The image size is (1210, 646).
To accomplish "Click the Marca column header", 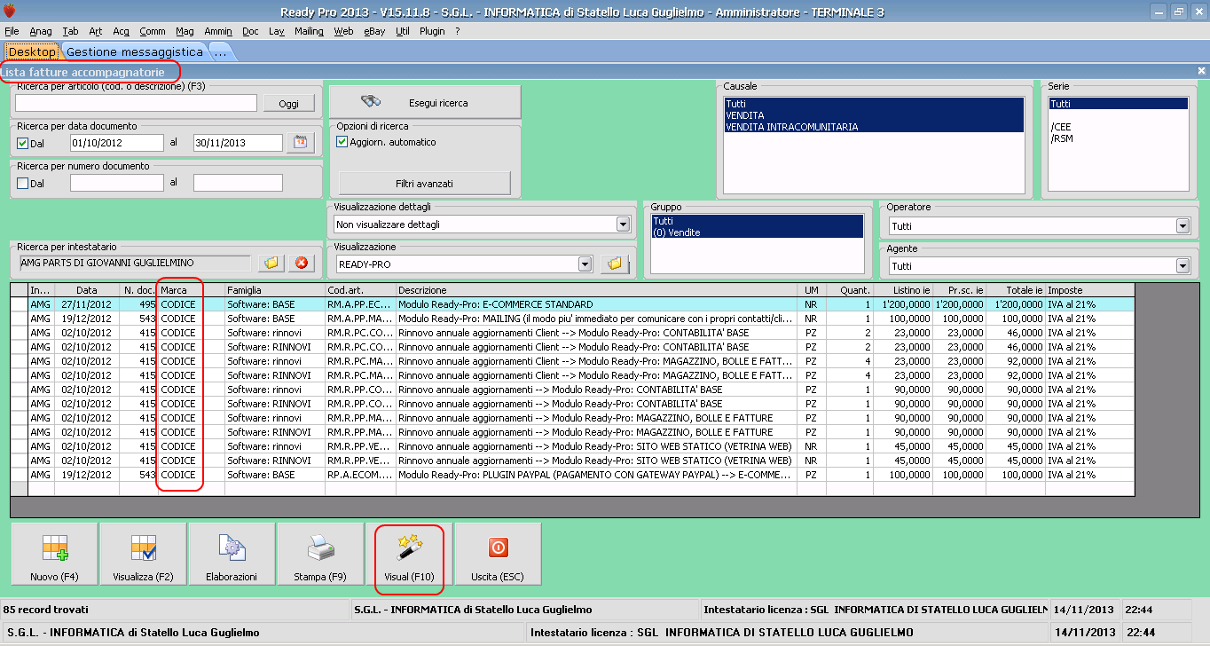I will (191, 290).
